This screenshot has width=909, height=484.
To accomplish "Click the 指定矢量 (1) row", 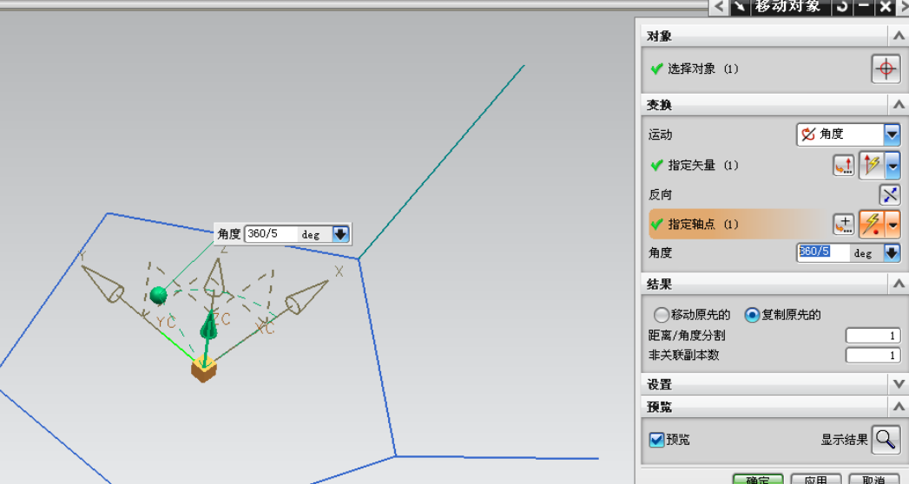I will [740, 166].
